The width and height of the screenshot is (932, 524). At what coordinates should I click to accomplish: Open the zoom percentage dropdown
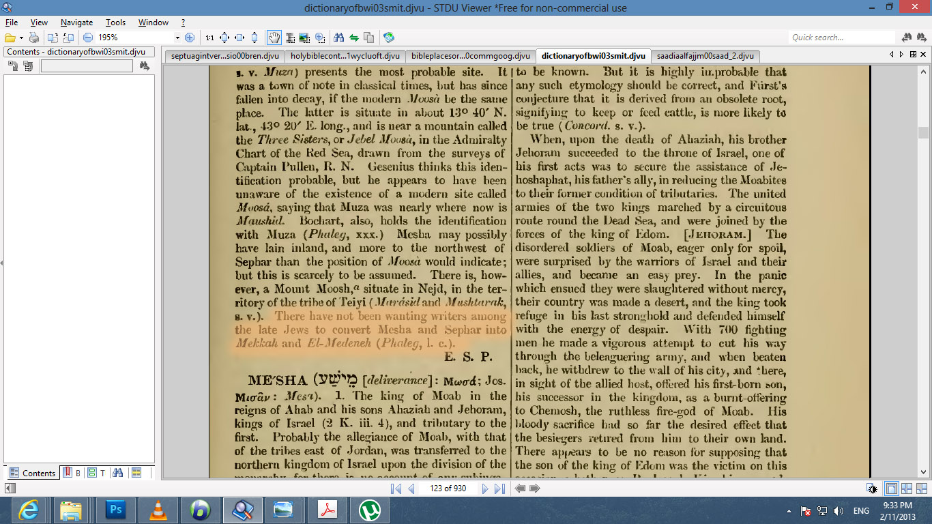coord(178,38)
